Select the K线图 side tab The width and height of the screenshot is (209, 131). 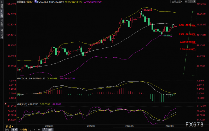[x=2, y=14]
